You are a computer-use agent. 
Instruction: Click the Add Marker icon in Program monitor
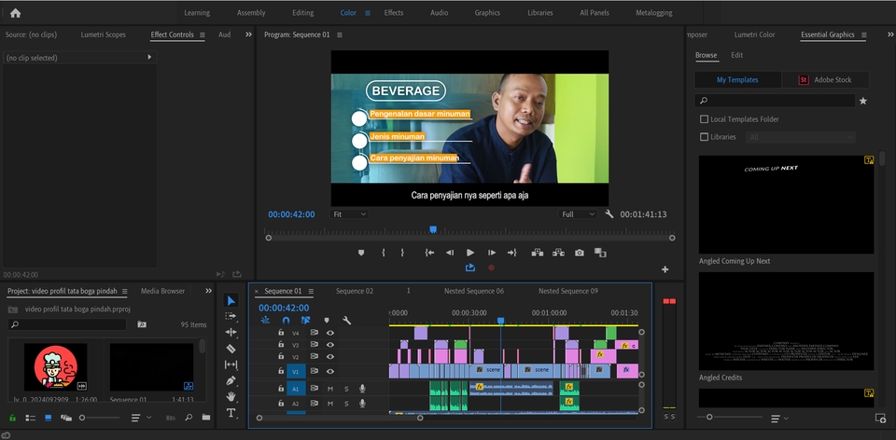pos(361,253)
